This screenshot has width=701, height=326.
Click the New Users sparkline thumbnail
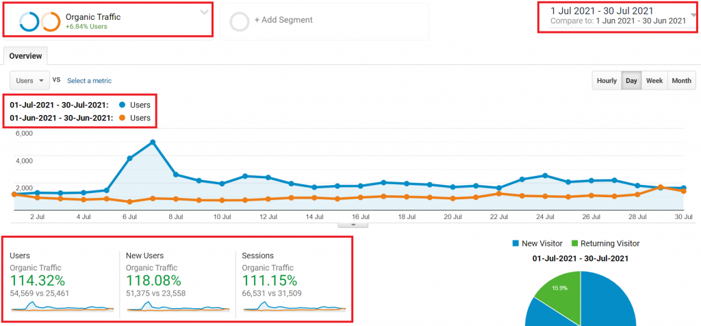tap(178, 306)
